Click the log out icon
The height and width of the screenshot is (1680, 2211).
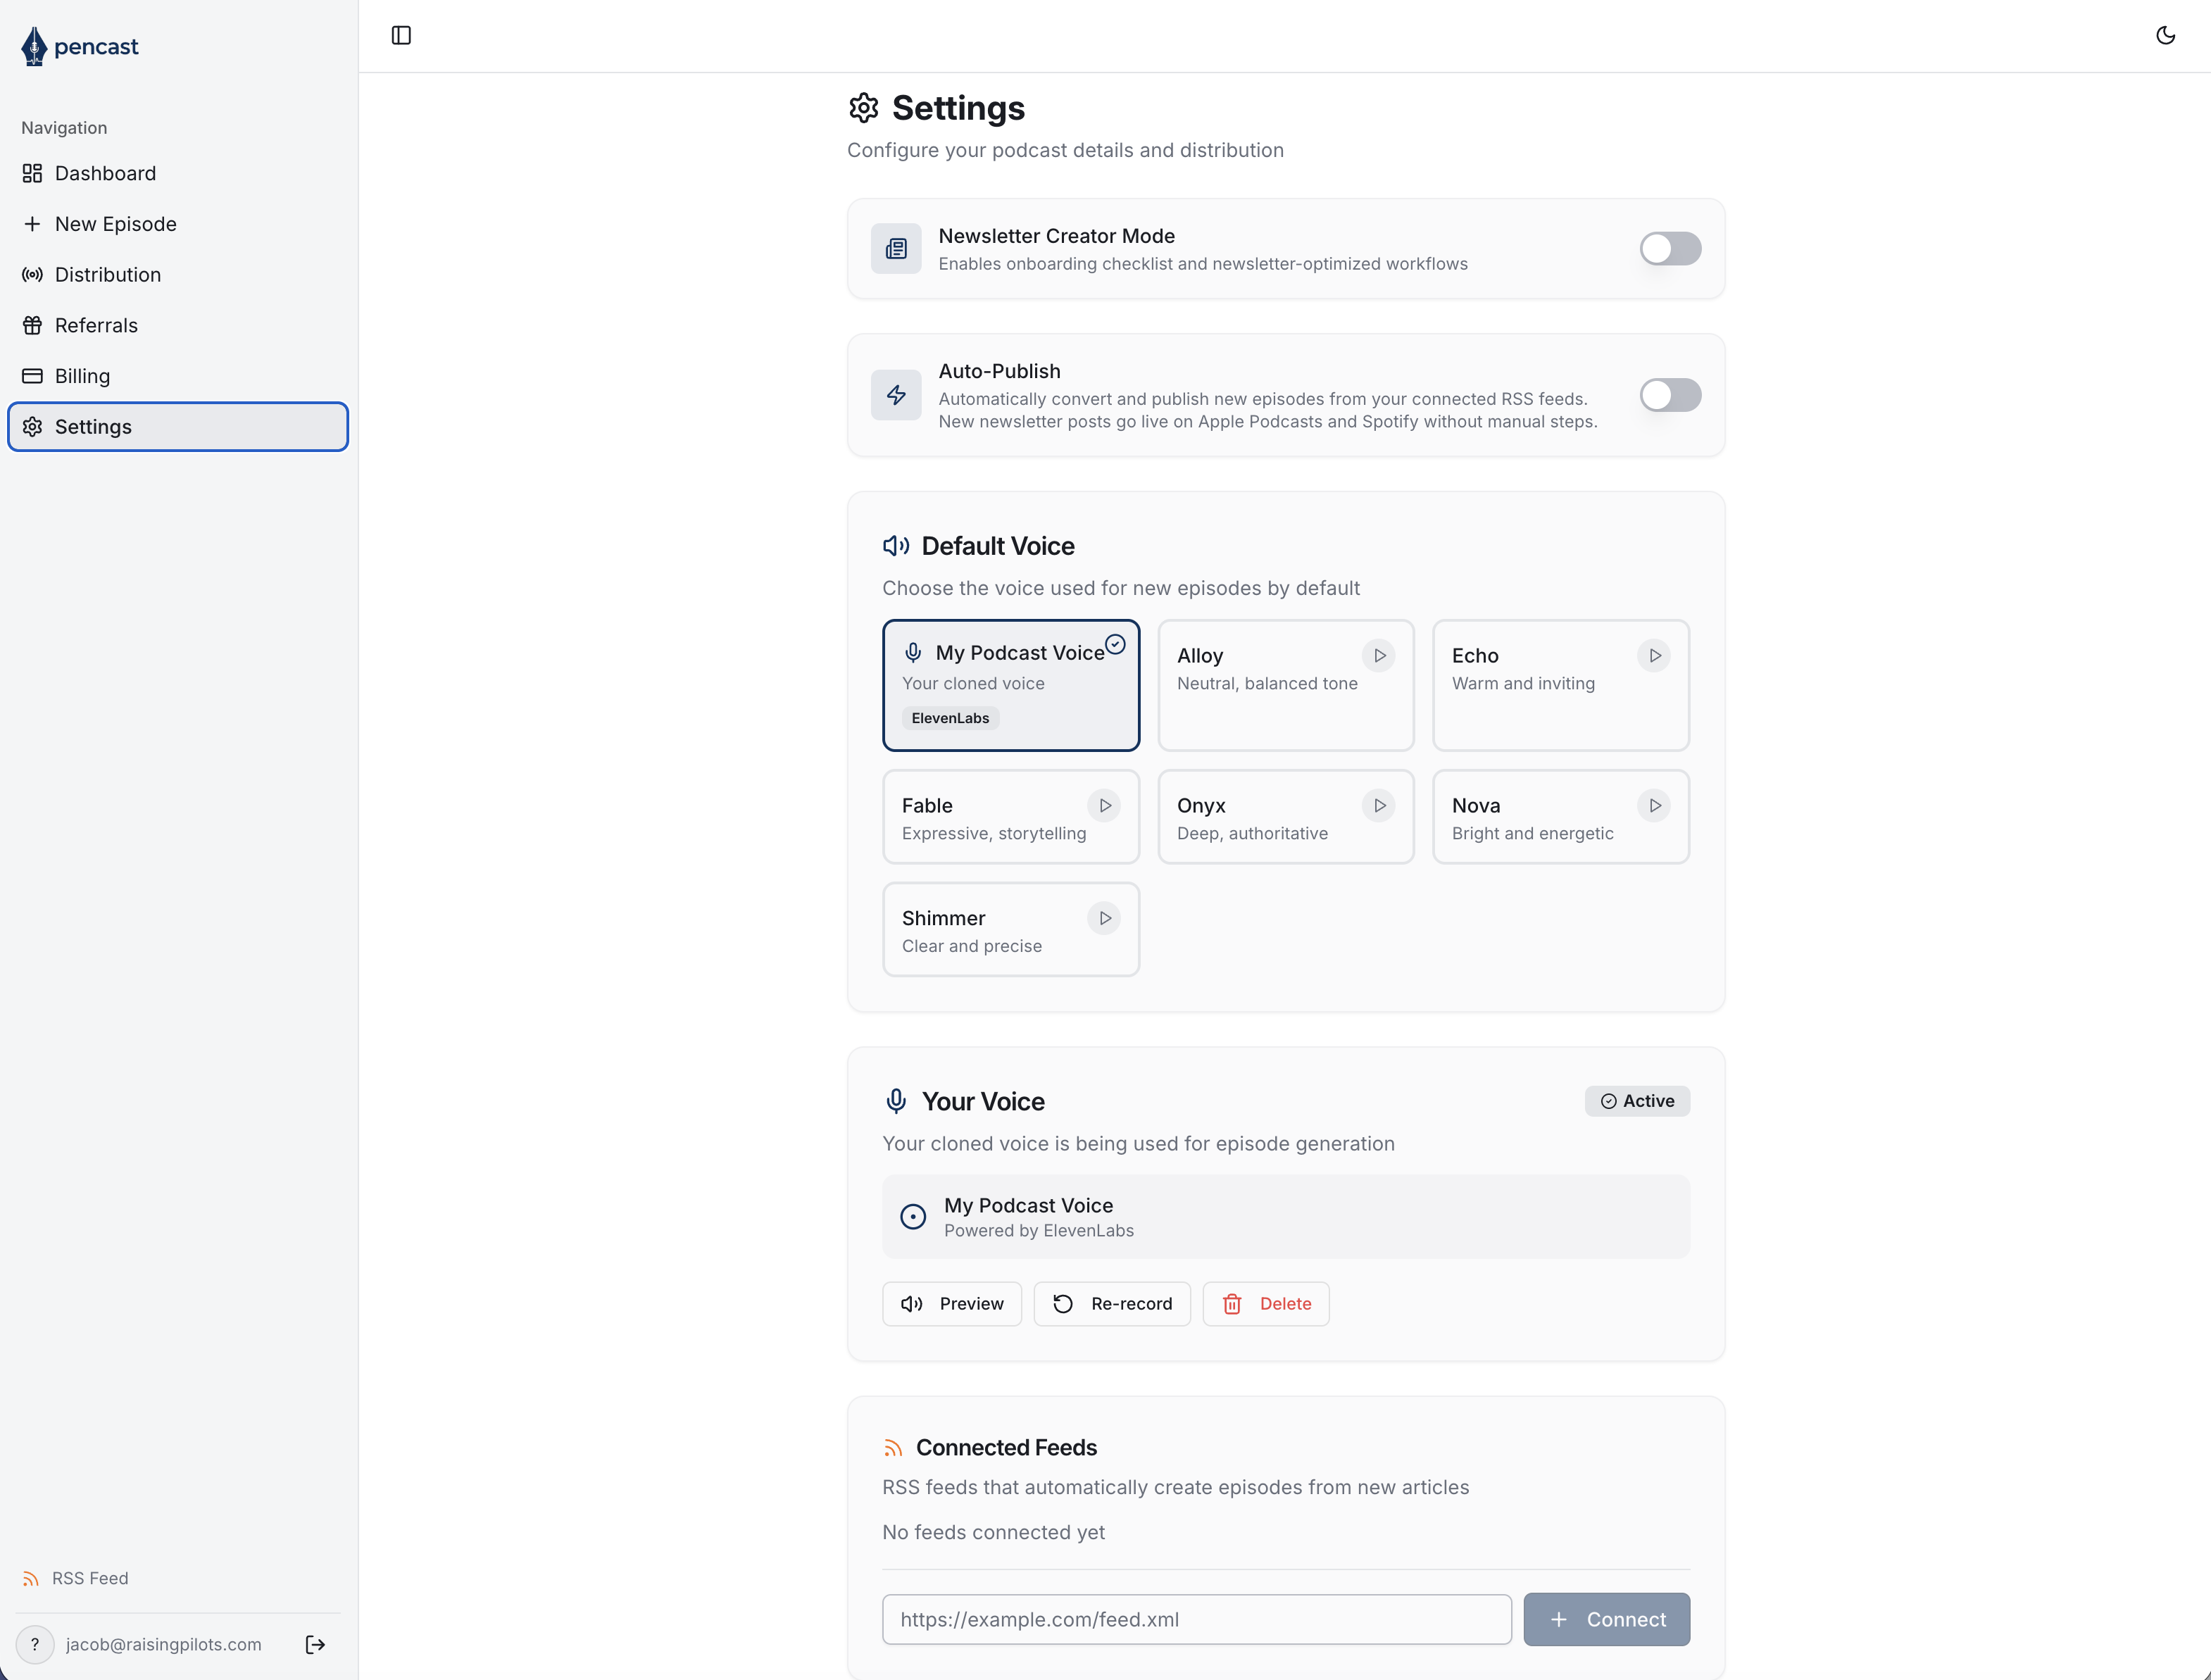coord(315,1645)
